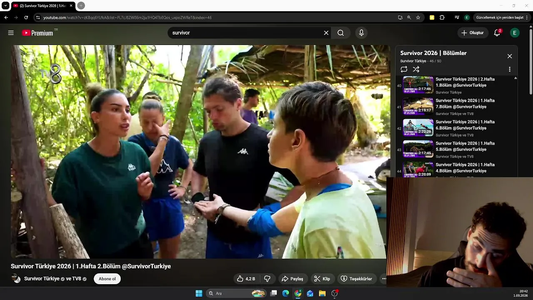This screenshot has width=533, height=300.
Task: Open the YouTube account avatar menu
Action: [x=515, y=33]
